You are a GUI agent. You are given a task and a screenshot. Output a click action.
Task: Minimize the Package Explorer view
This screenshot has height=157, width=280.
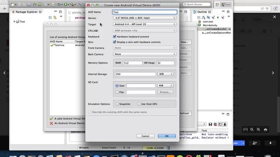pos(56,11)
